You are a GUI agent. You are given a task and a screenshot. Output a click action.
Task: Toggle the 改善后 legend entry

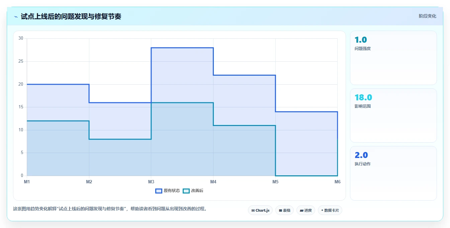click(x=193, y=191)
